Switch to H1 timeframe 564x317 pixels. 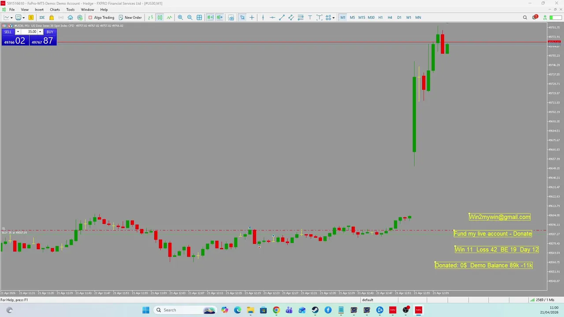380,18
